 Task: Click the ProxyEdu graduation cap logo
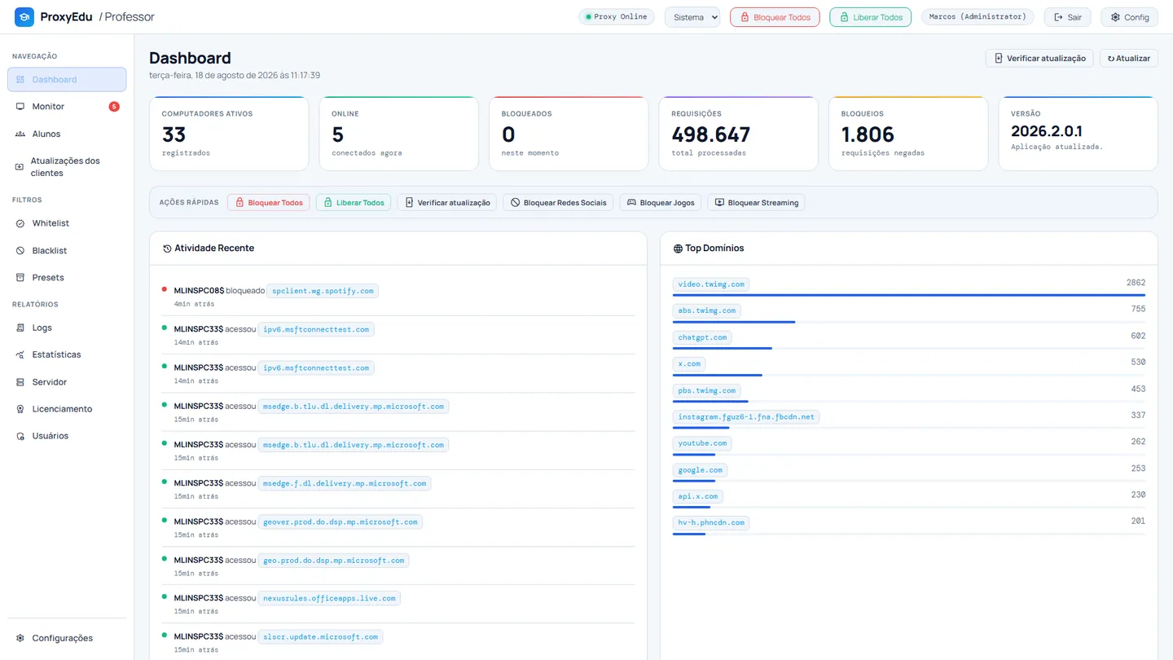coord(24,16)
